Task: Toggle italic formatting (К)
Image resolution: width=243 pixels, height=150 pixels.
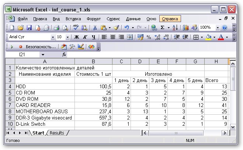Action: (x=85, y=37)
